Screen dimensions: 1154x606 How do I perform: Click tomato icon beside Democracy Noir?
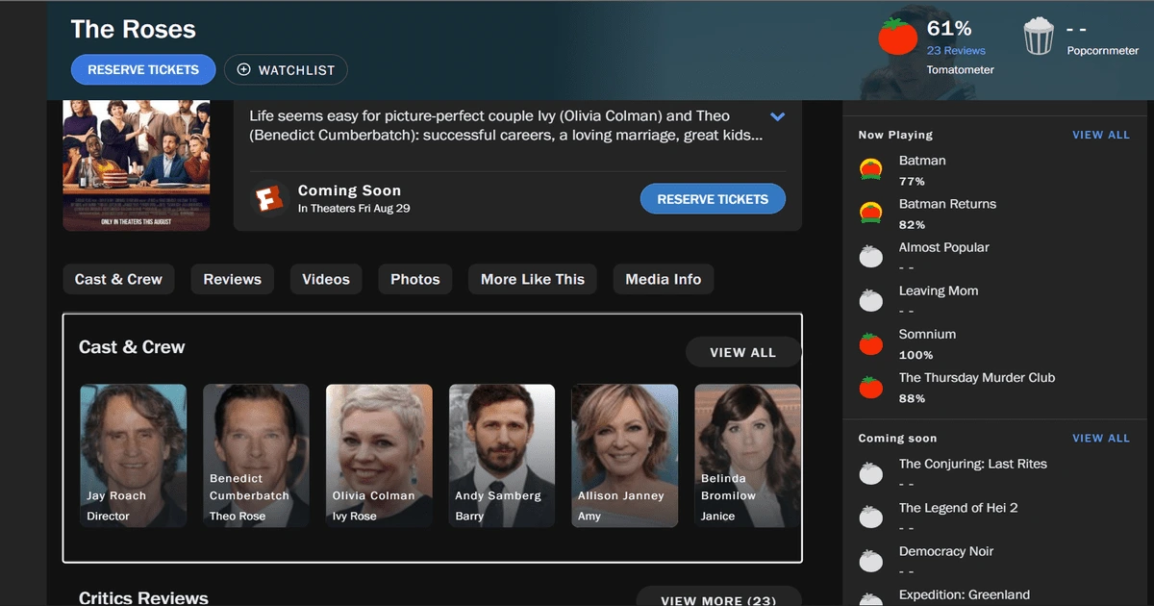click(x=871, y=560)
